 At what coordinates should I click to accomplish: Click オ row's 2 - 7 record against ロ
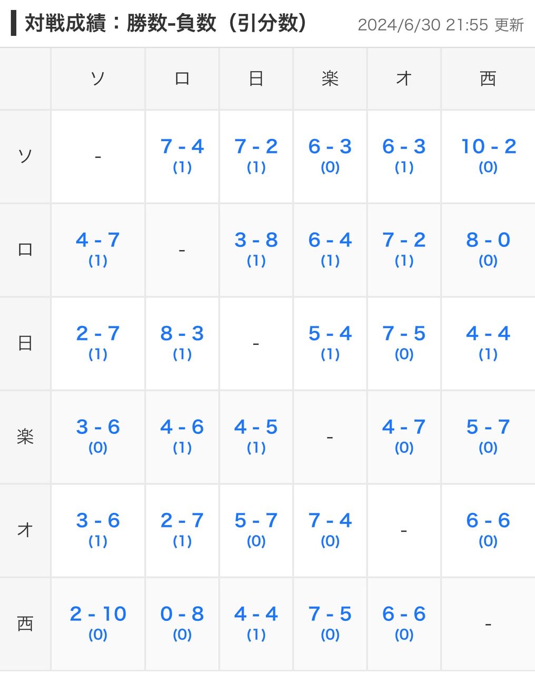(x=182, y=521)
